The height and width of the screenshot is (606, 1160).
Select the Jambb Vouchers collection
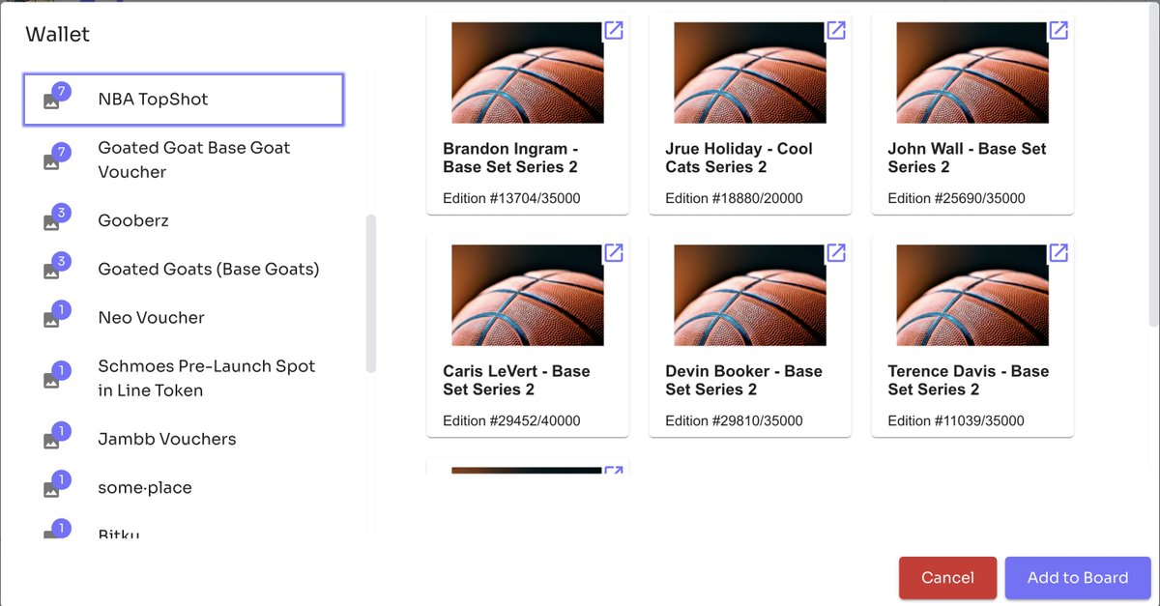(x=184, y=439)
